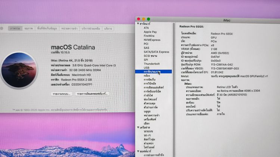This screenshot has width=280, height=157.
Task: Open หน่วยความจำ in the System Information sidebar
Action: point(152,115)
